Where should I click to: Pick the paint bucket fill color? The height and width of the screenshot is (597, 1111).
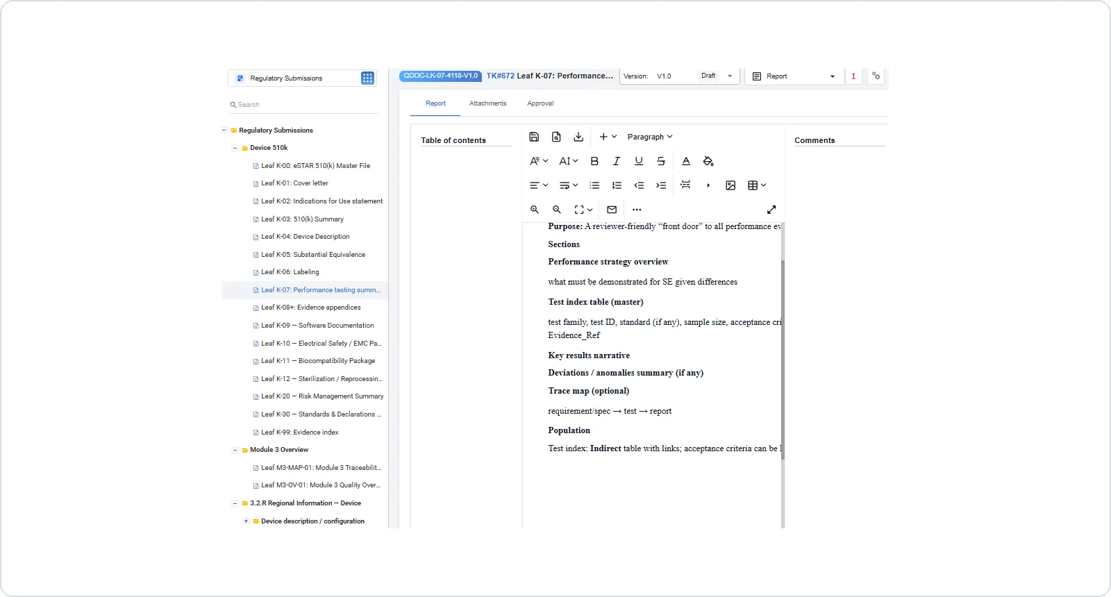point(708,161)
